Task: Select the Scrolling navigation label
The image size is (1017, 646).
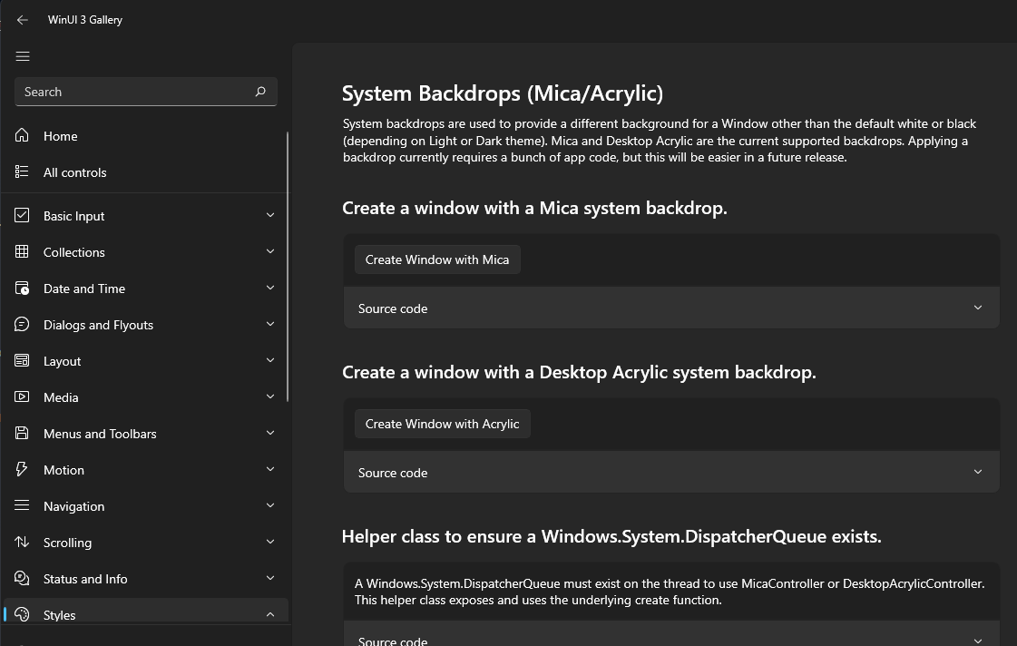Action: 67,543
